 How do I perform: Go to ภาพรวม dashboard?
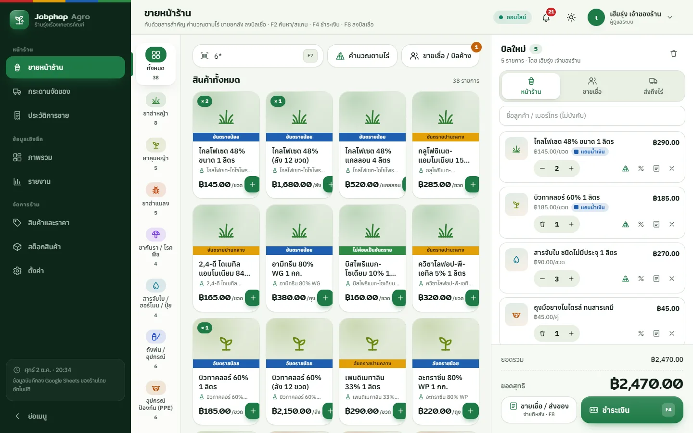[x=65, y=157]
